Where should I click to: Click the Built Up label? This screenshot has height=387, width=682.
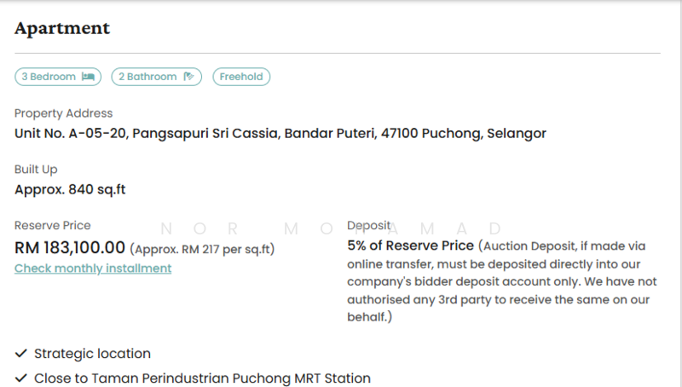click(x=36, y=170)
